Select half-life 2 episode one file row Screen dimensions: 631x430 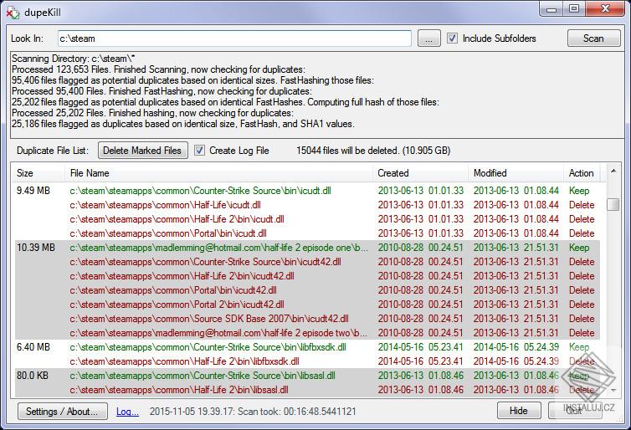(x=307, y=248)
